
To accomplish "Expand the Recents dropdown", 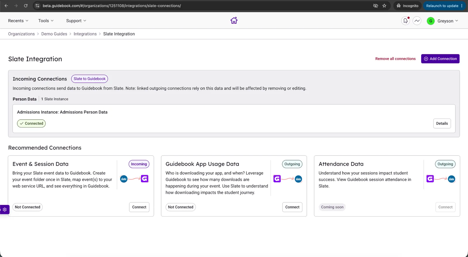I will point(18,21).
